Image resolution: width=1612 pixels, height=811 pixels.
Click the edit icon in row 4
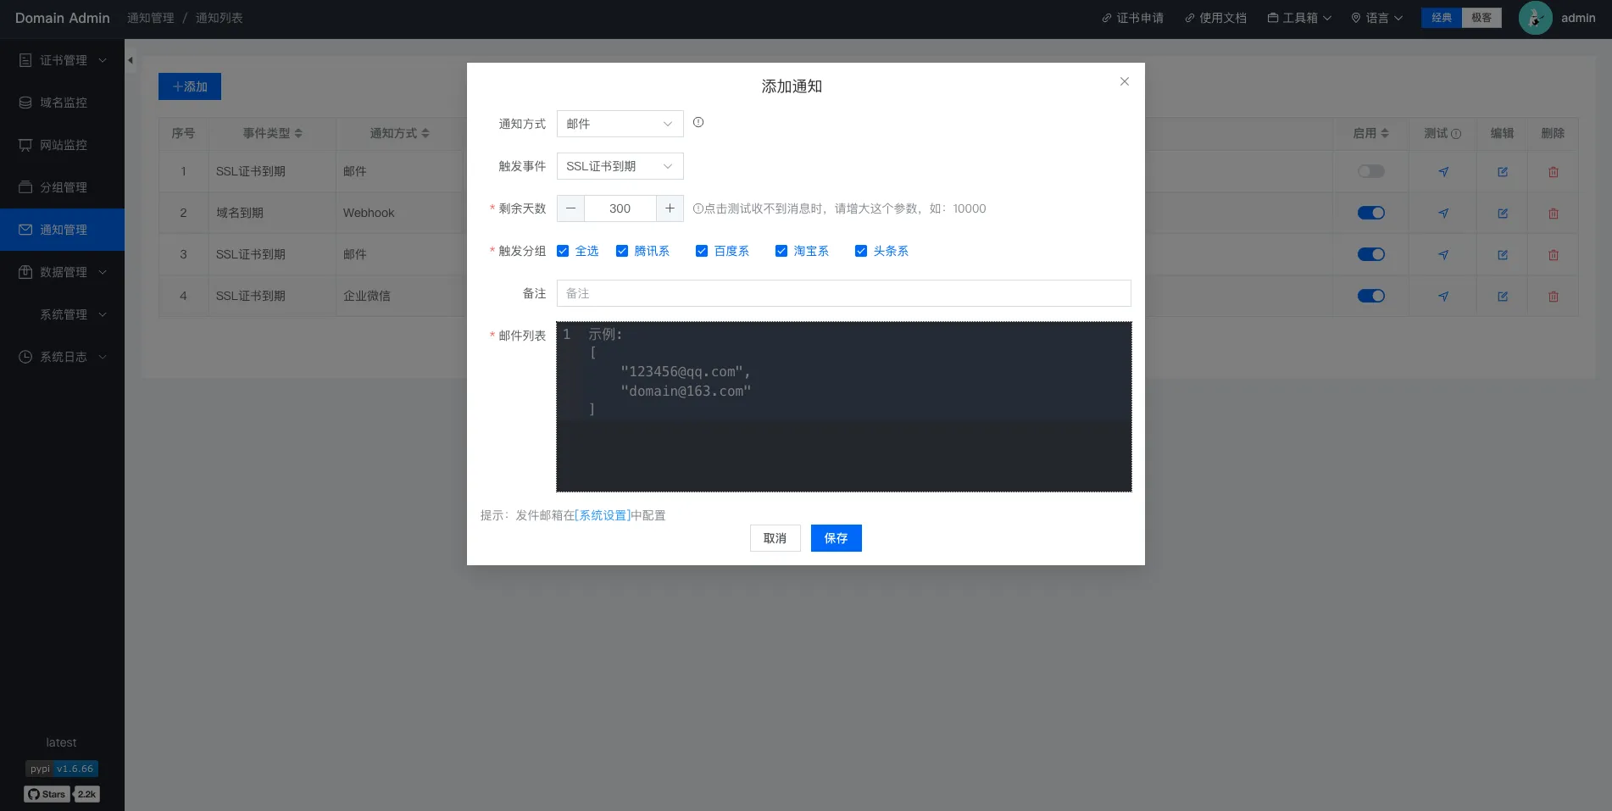[x=1503, y=297]
